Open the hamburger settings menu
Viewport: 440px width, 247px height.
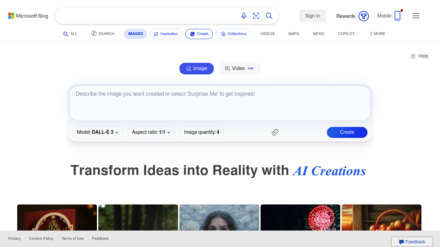click(x=416, y=16)
